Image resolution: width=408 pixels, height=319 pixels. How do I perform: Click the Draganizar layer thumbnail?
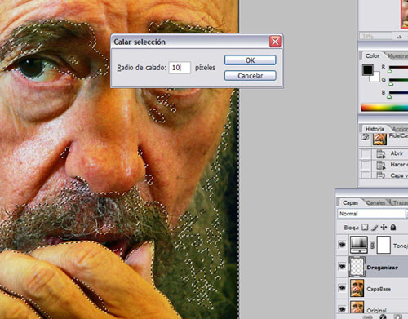coord(357,267)
